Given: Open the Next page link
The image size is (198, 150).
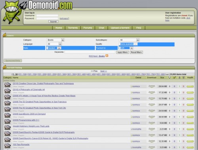Looking at the screenshot, I should pos(104,71).
